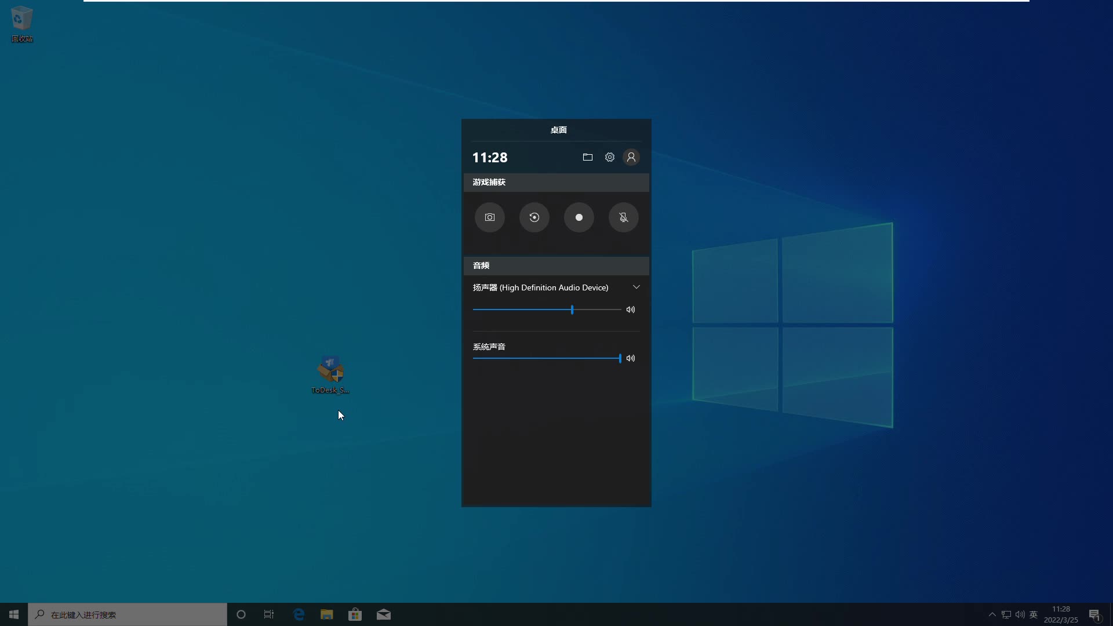Adjust the speaker volume slider
The height and width of the screenshot is (626, 1113).
(547, 310)
